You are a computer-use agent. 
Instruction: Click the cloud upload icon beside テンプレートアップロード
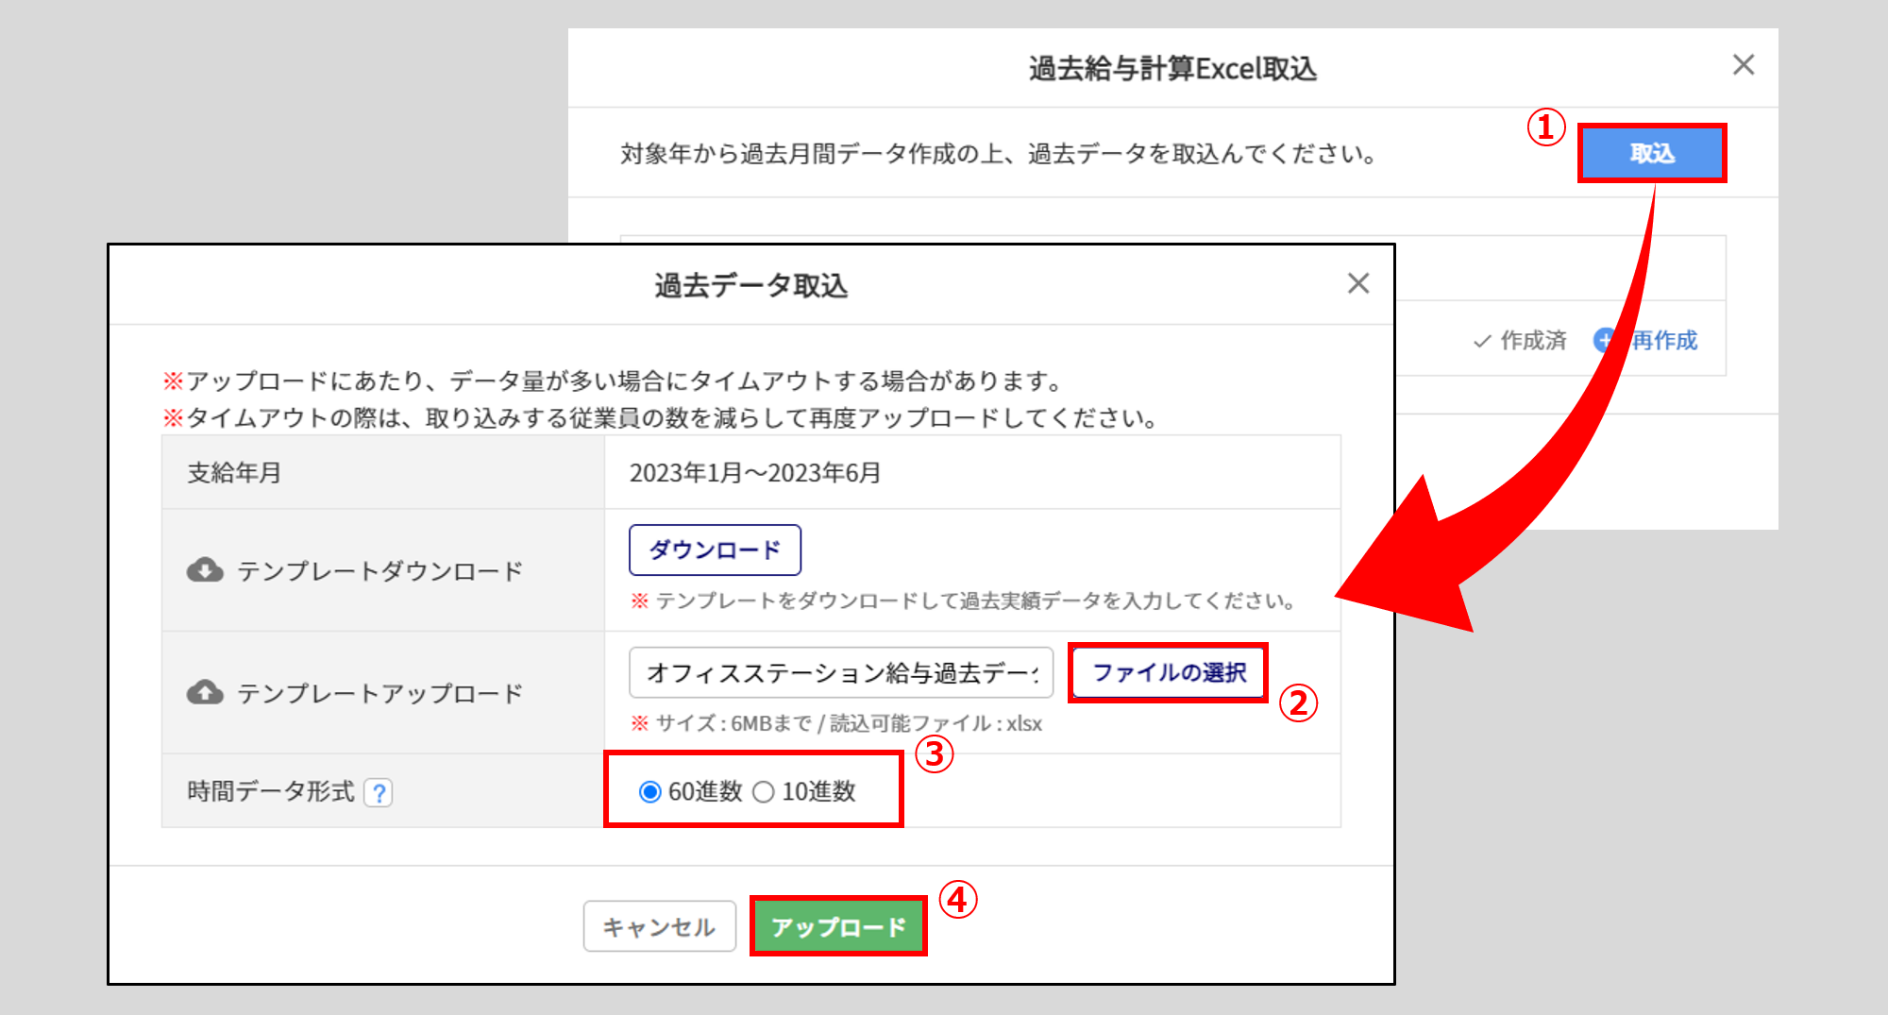coord(205,693)
